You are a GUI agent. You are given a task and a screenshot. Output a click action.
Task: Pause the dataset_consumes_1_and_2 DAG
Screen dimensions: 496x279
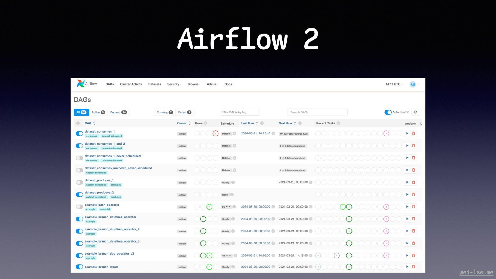pyautogui.click(x=79, y=146)
